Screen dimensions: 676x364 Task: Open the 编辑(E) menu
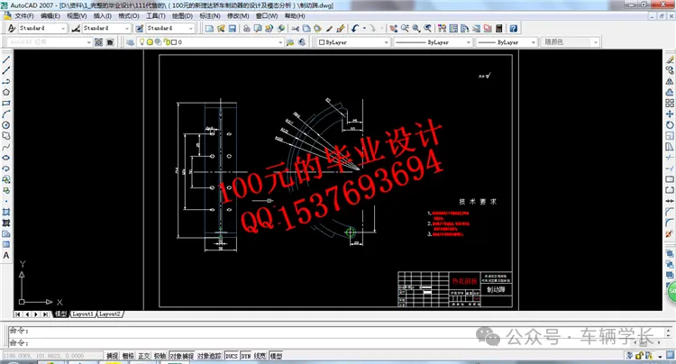(x=50, y=16)
